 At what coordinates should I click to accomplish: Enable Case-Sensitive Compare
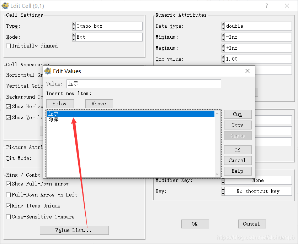(x=9, y=217)
